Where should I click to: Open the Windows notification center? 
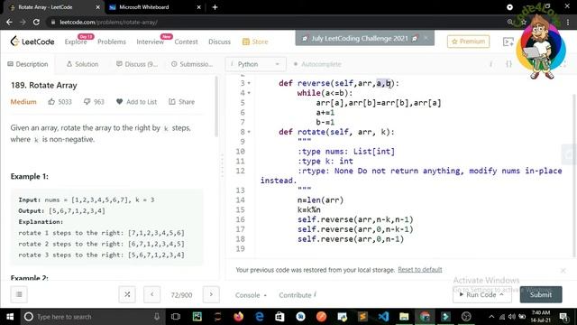[563, 317]
